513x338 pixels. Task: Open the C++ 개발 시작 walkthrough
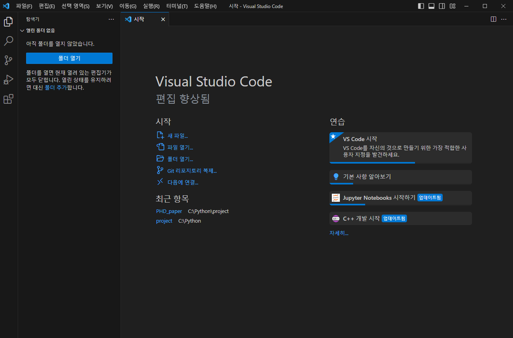click(401, 219)
